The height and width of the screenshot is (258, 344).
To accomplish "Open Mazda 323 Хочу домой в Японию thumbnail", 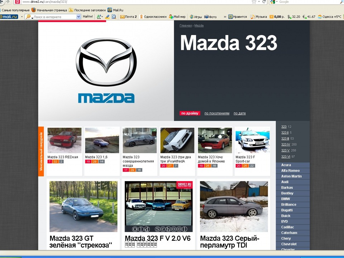I will (215, 140).
